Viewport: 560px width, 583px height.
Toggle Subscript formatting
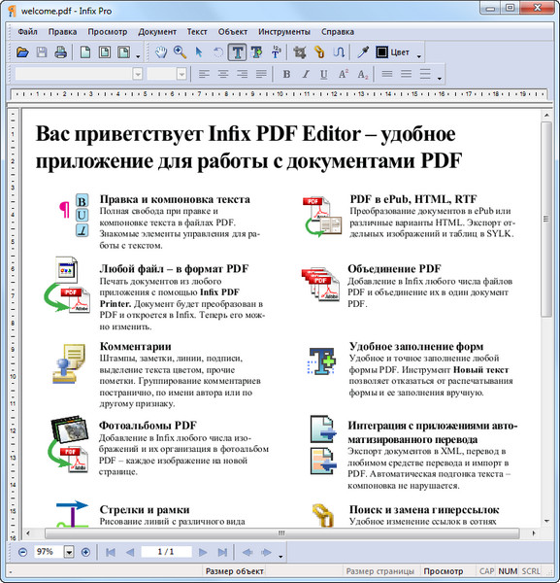click(x=363, y=75)
